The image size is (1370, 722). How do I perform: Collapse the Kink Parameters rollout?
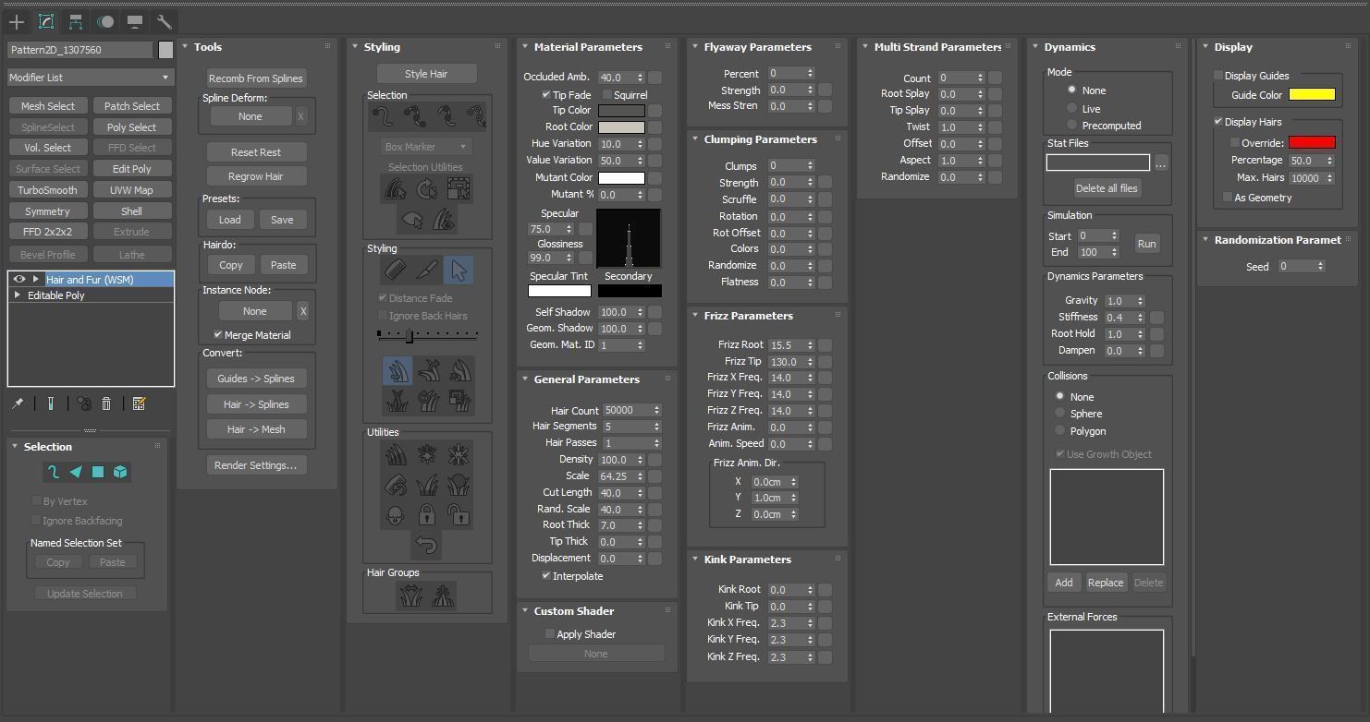(695, 560)
